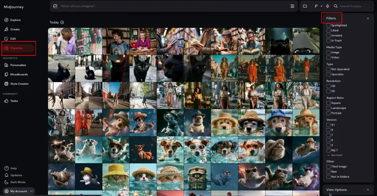Click the Moodboards sidebar icon

click(6, 74)
